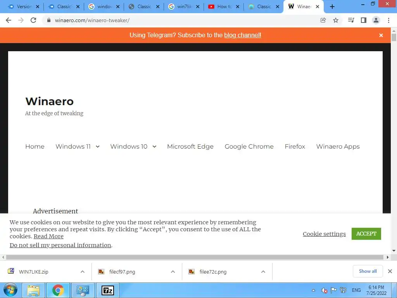Switch to the YouTube 'How to' tab
This screenshot has width=397, height=298.
[224, 7]
